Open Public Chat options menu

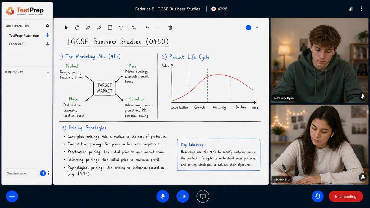[48, 73]
